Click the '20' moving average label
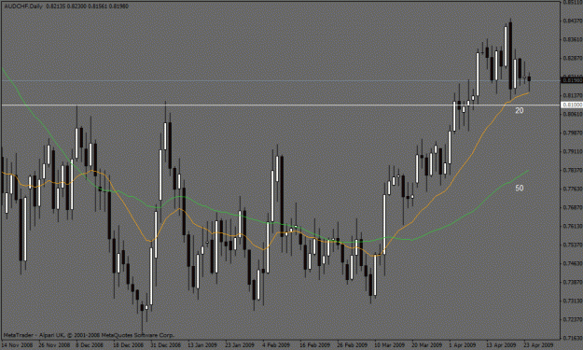 pos(519,110)
